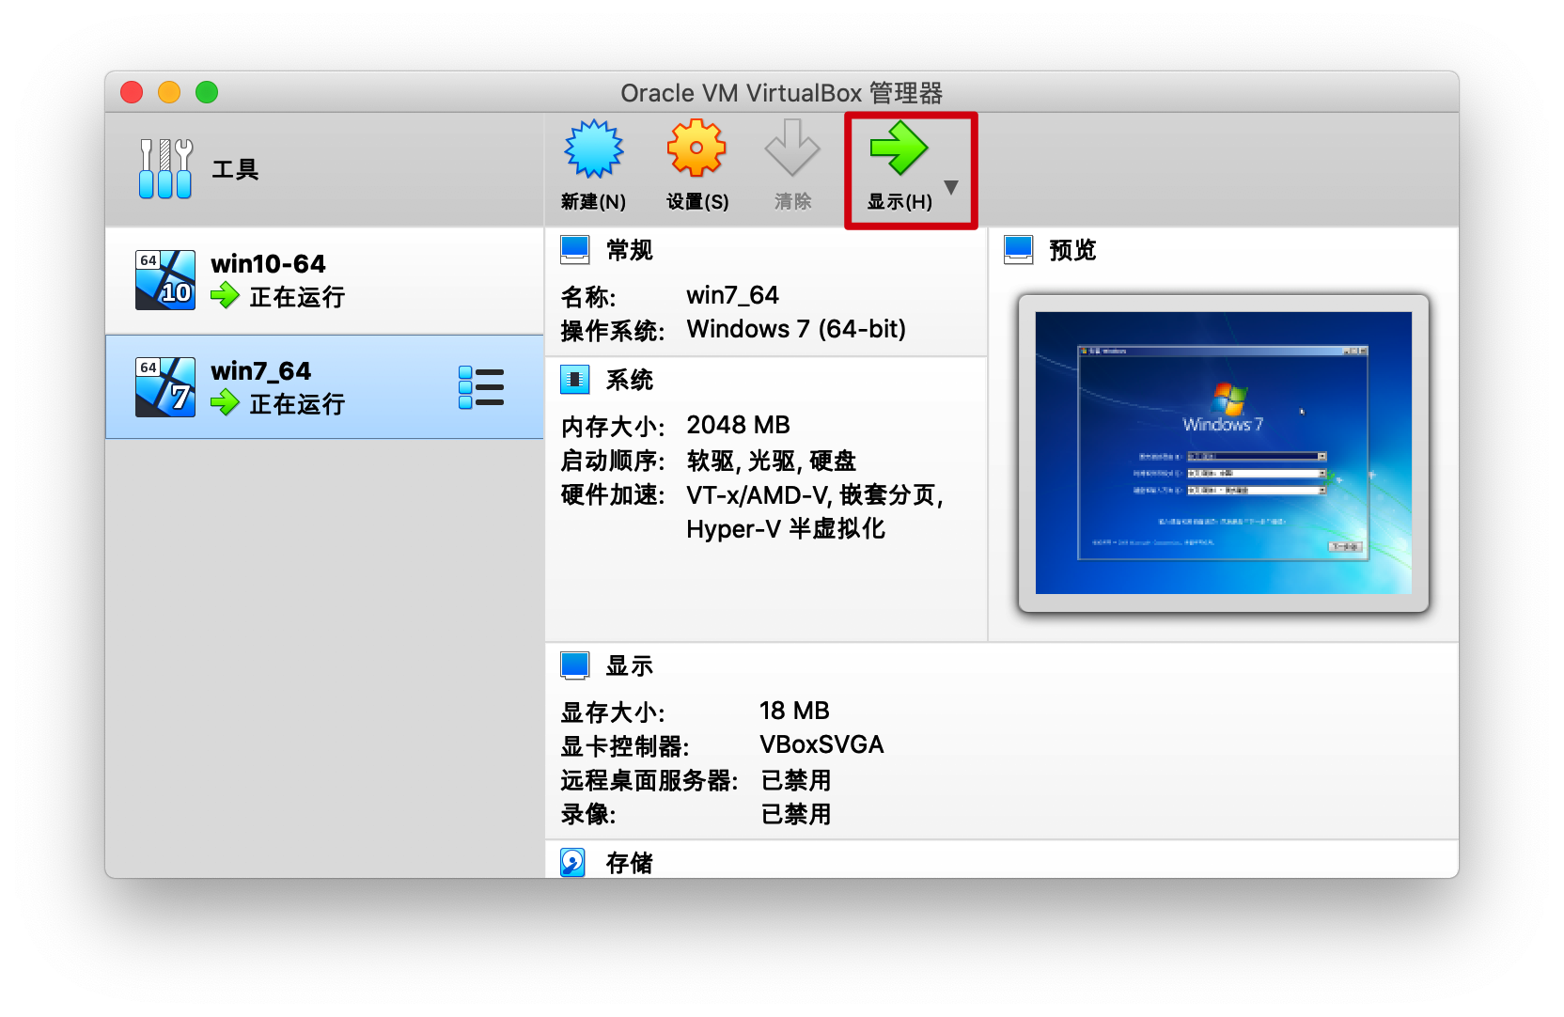Click the remote desktop server 已禁用 value

point(795,780)
